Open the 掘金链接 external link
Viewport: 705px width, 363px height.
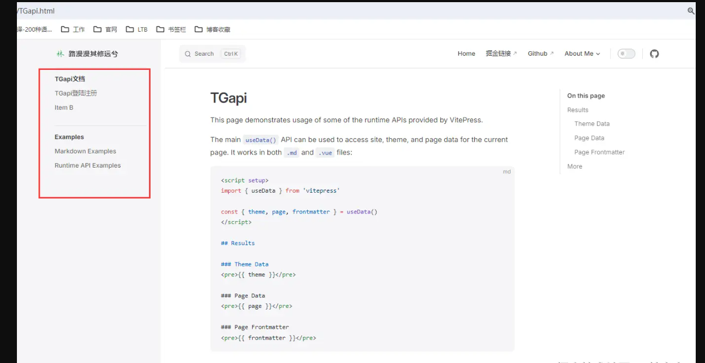pyautogui.click(x=500, y=53)
